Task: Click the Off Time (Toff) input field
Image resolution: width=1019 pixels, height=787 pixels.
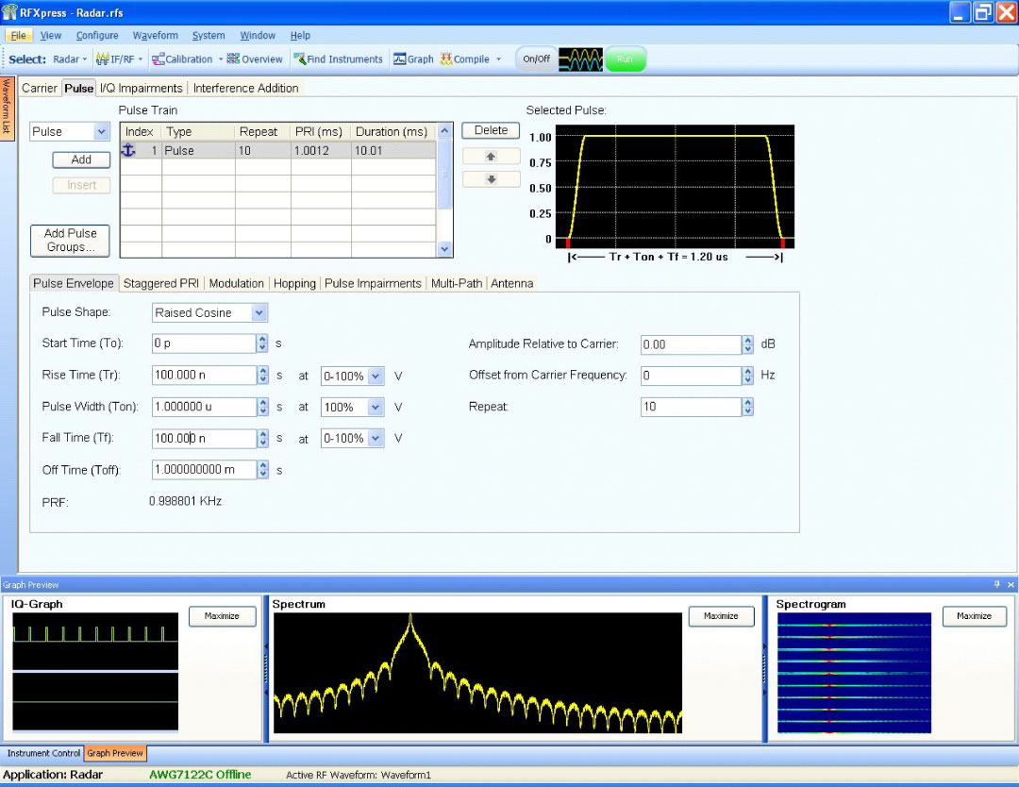Action: click(203, 469)
